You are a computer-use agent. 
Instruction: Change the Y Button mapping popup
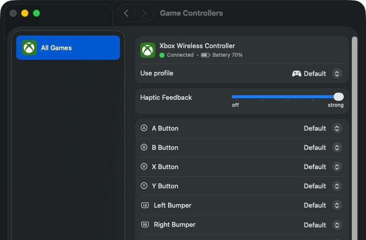(337, 186)
